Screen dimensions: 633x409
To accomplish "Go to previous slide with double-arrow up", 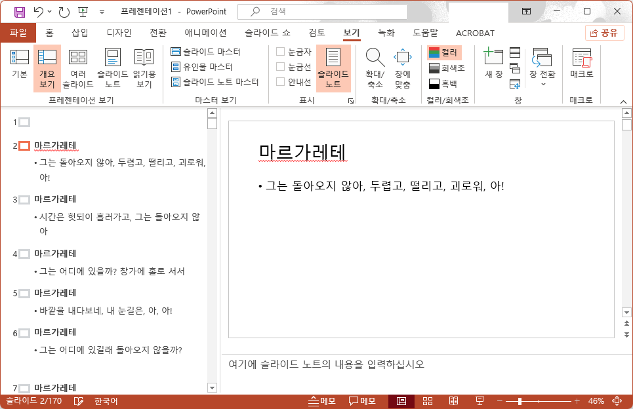I will (x=626, y=324).
